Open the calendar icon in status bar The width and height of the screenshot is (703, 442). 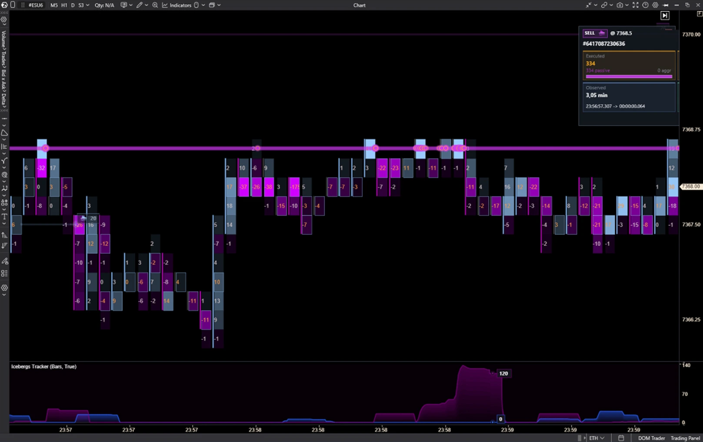click(x=621, y=438)
